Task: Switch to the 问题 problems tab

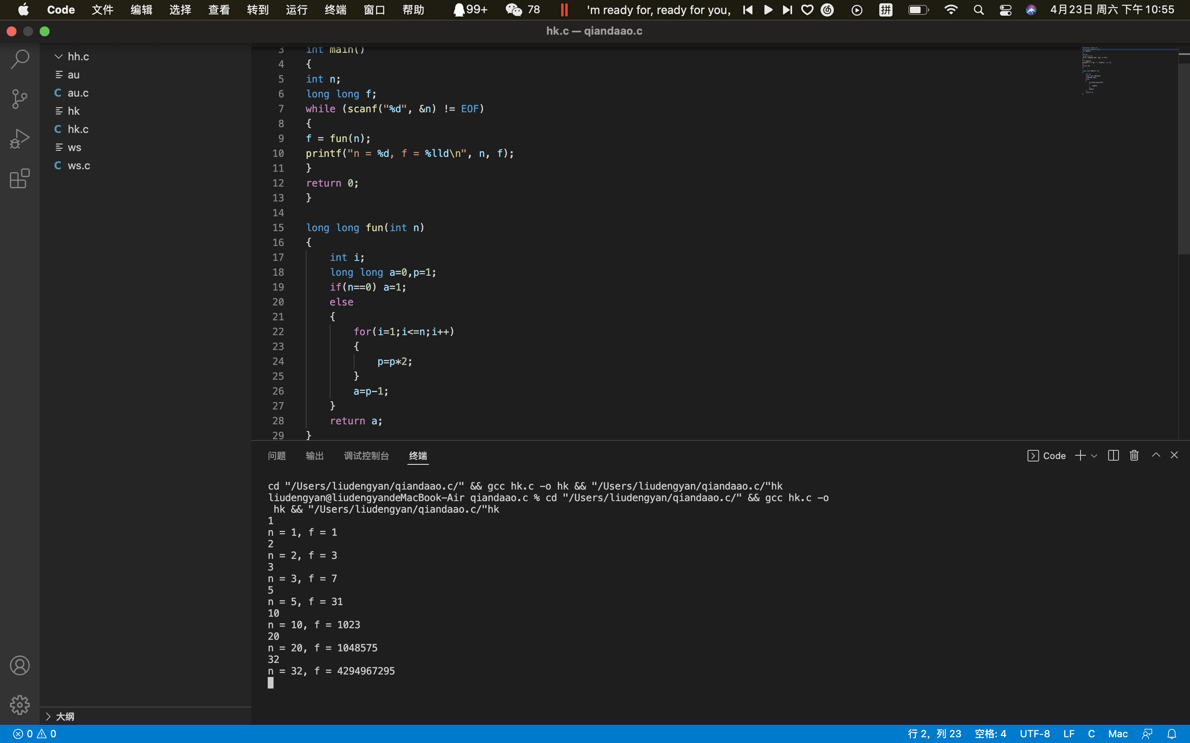Action: point(277,456)
